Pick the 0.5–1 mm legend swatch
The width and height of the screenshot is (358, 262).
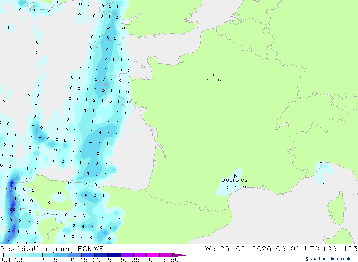pos(23,255)
